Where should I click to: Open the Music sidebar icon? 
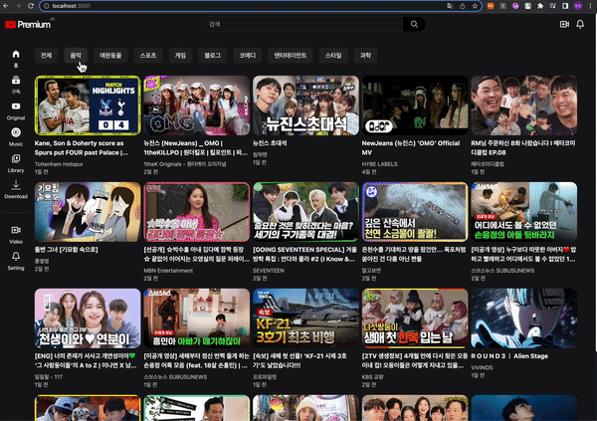point(16,132)
